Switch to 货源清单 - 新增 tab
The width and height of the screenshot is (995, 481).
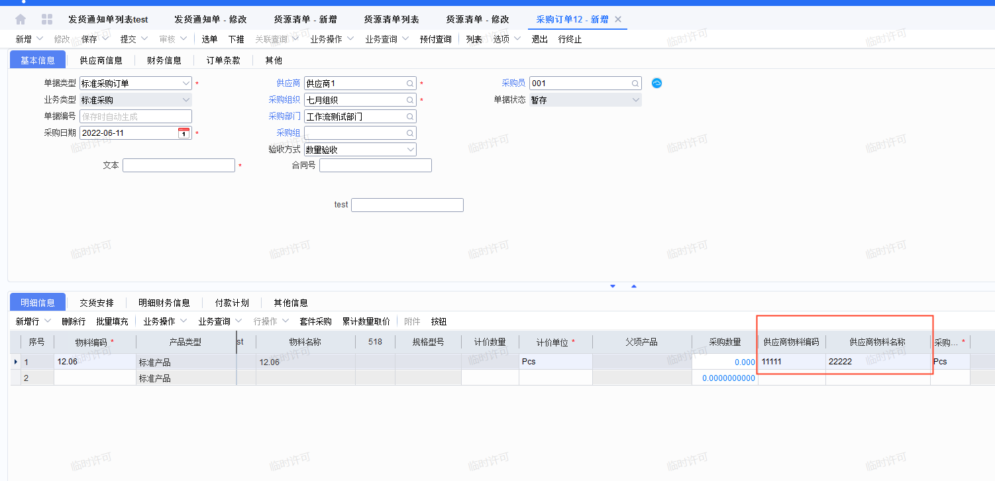[305, 19]
